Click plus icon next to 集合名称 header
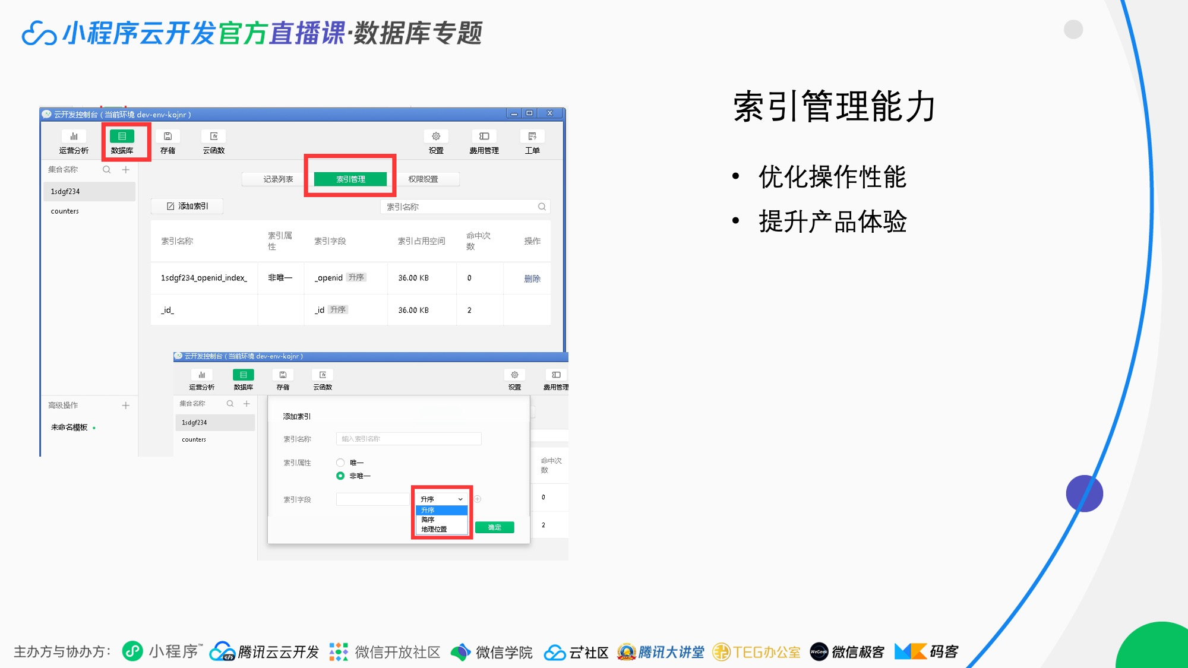The image size is (1188, 668). coord(126,170)
